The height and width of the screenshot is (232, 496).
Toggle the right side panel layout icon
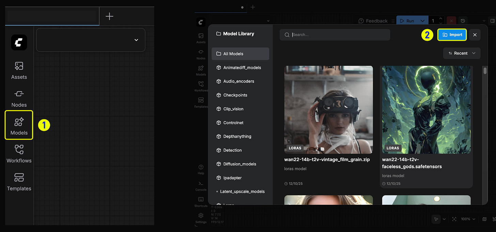pos(492,21)
